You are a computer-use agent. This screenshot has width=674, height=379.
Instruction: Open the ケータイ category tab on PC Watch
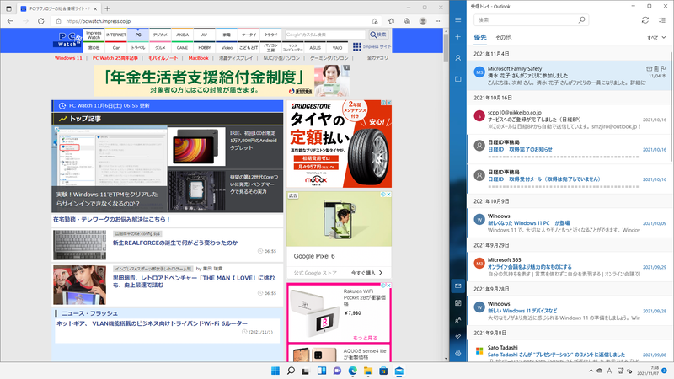249,35
